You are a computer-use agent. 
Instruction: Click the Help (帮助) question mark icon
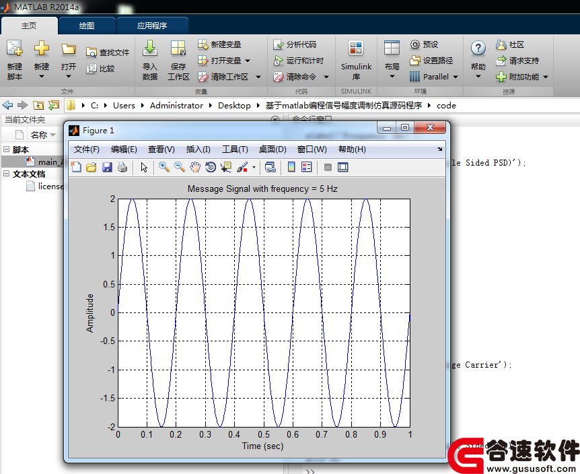pyautogui.click(x=478, y=48)
